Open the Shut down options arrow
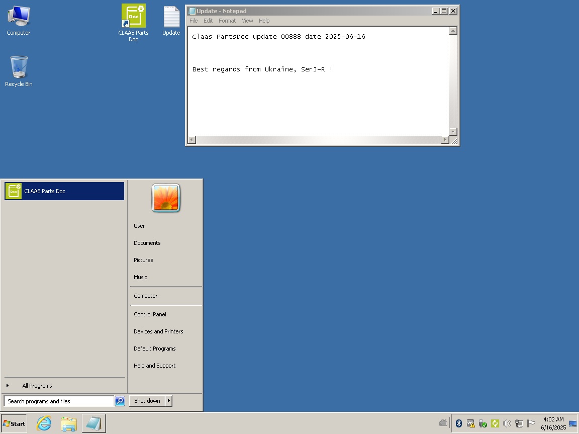This screenshot has width=579, height=434. 169,401
